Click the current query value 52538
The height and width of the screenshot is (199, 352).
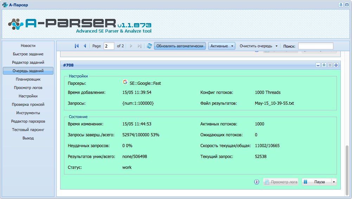[x=261, y=157]
